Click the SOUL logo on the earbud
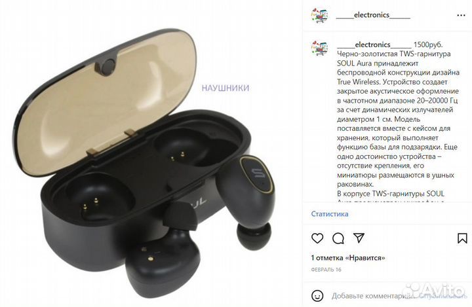 (x=258, y=173)
